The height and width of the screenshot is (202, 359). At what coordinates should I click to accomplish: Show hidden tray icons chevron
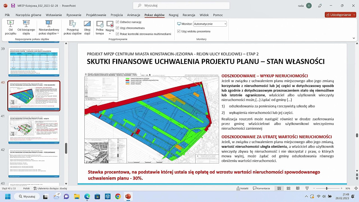(x=306, y=196)
